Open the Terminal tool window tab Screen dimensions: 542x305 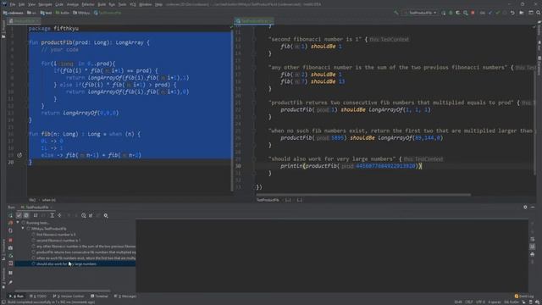100,297
